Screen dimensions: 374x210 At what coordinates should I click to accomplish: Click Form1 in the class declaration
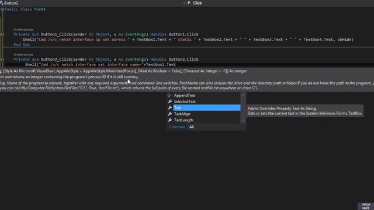point(40,9)
